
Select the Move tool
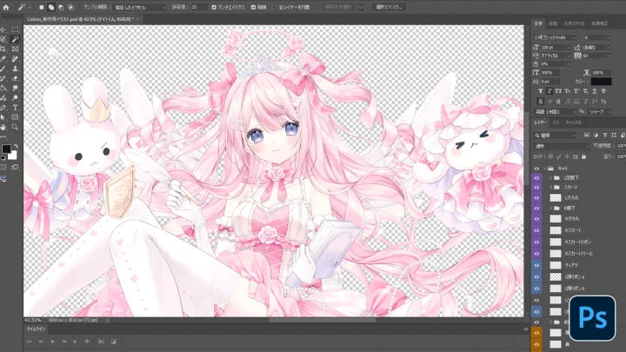pos(3,30)
